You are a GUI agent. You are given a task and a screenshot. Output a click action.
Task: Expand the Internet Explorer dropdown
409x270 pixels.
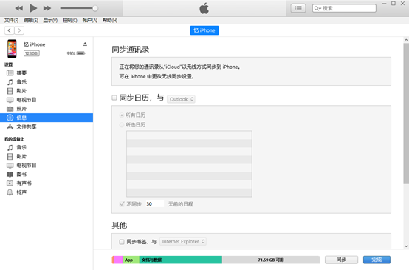[x=183, y=241]
